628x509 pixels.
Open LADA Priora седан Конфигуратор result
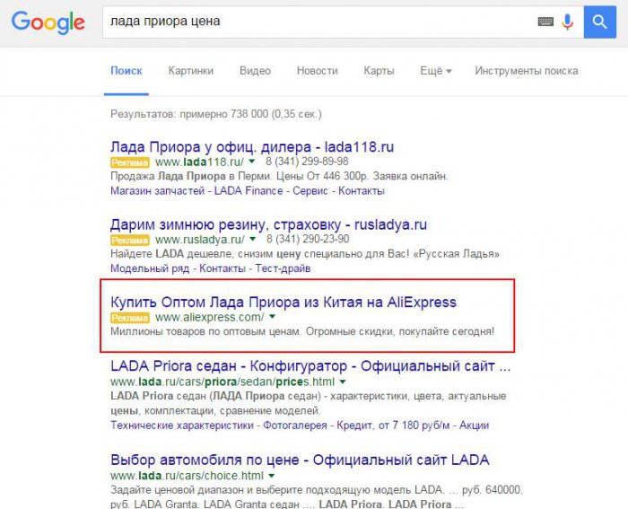coord(310,366)
